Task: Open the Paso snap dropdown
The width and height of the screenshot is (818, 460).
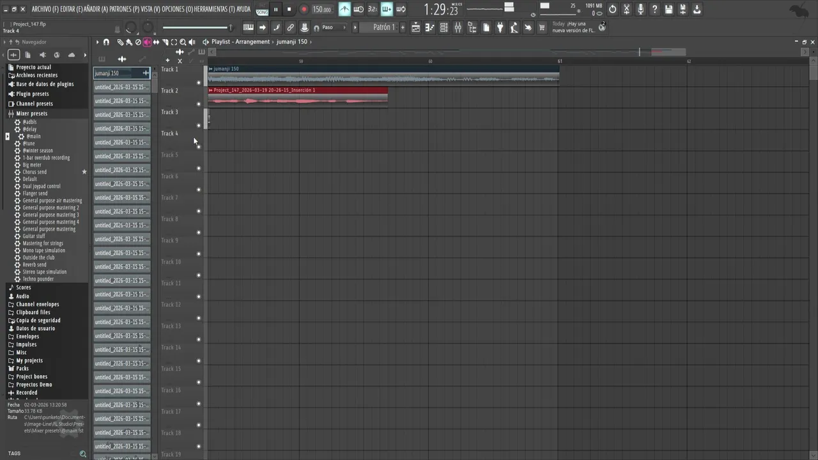Action: click(x=334, y=27)
